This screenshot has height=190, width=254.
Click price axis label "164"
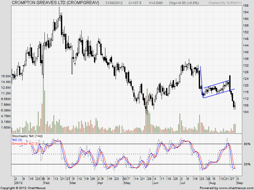point(246,12)
